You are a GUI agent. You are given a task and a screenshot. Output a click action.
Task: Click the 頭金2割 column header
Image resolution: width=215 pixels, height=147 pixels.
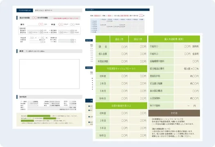click(x=119, y=39)
